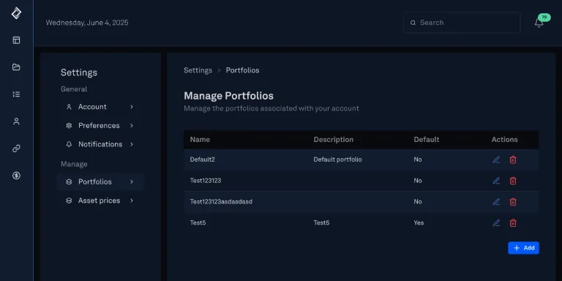The width and height of the screenshot is (562, 281).
Task: Add a new portfolio
Action: (523, 248)
